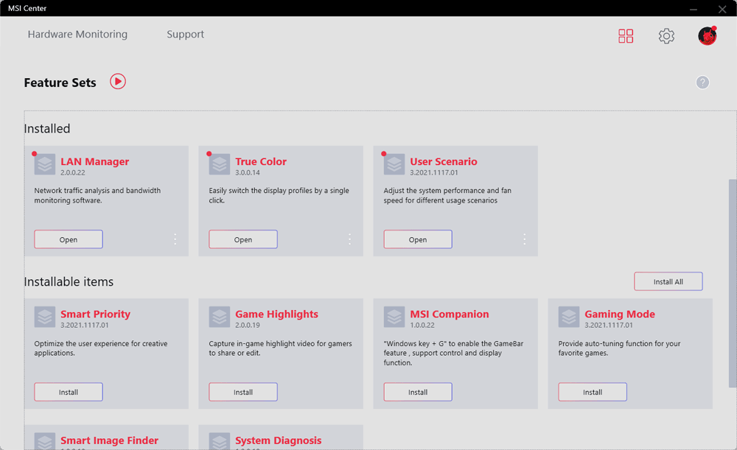Open LAN Manager with its Open button
Viewport: 737px width, 450px height.
pos(69,239)
